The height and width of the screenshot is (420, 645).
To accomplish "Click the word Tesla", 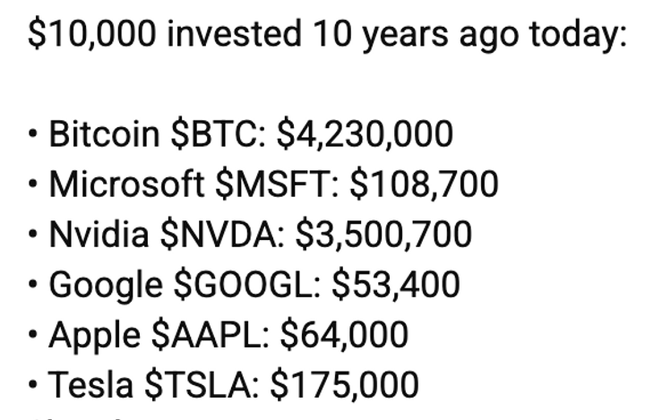I will pyautogui.click(x=90, y=385).
